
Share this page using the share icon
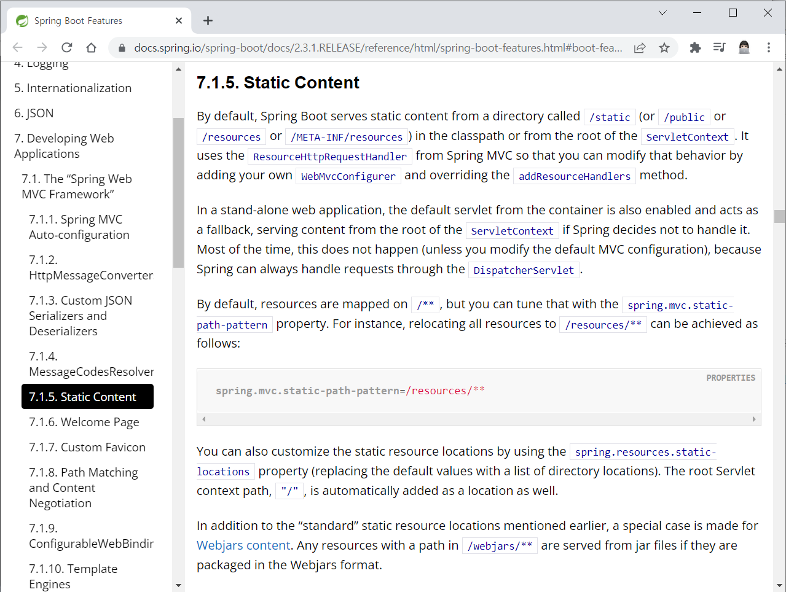click(x=640, y=48)
